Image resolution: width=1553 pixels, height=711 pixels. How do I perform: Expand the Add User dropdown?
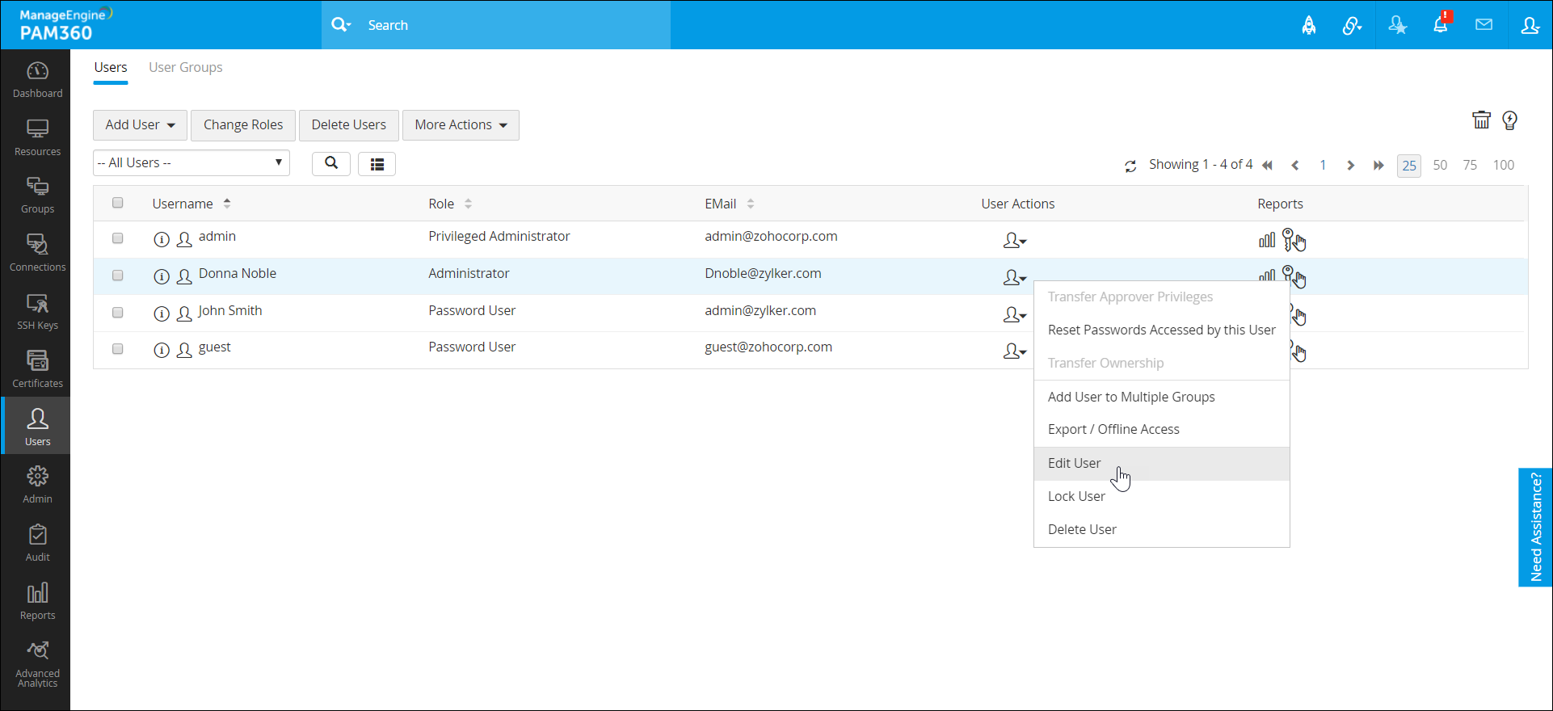[x=140, y=125]
